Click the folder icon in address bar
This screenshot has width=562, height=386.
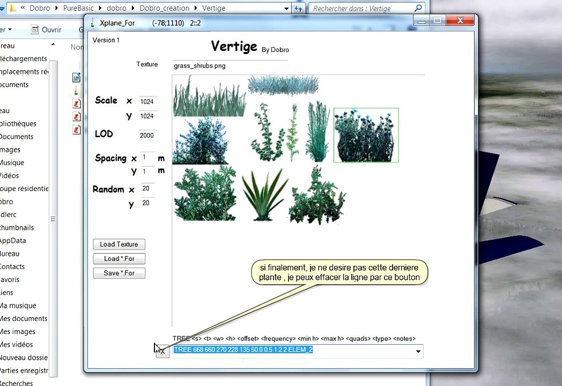click(12, 8)
